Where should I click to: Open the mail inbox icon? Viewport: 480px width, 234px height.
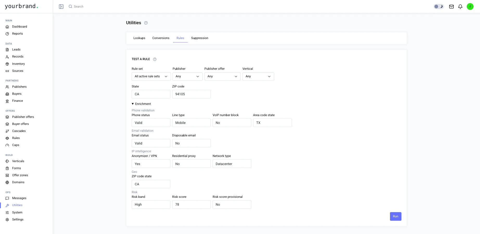pyautogui.click(x=451, y=7)
